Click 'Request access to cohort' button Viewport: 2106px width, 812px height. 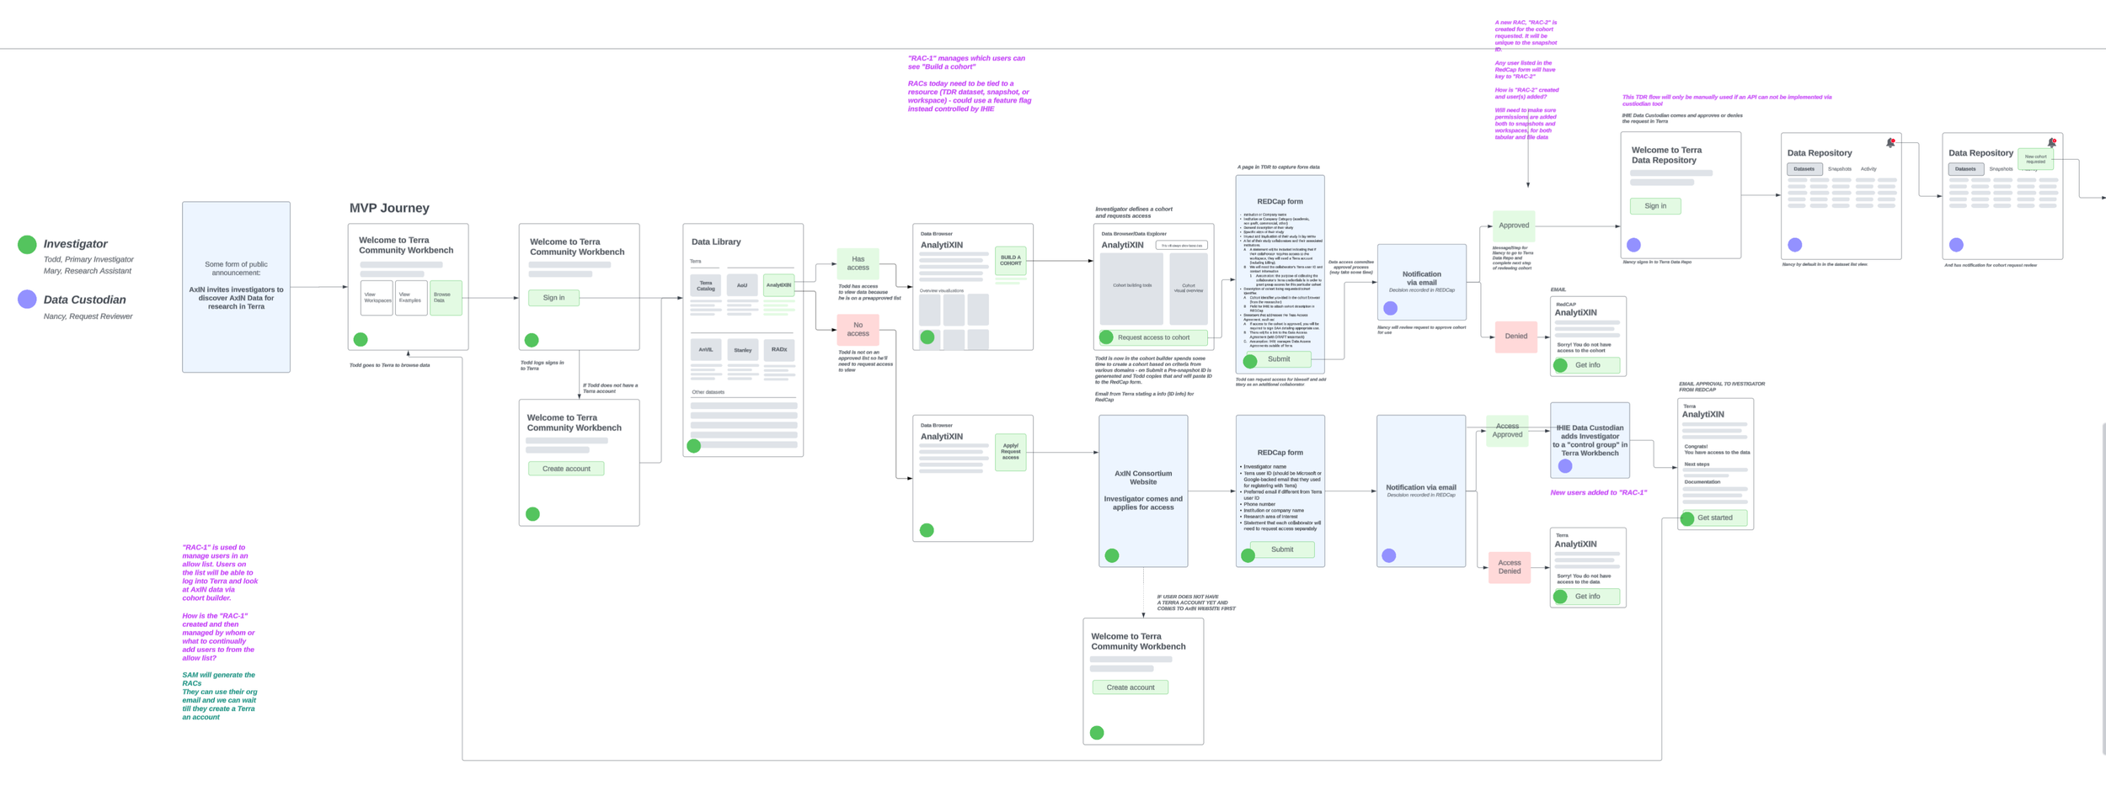click(1153, 337)
